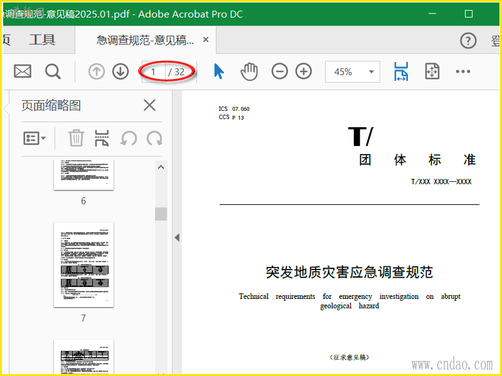Activate the hand pan tool
The image size is (502, 376).
[249, 71]
